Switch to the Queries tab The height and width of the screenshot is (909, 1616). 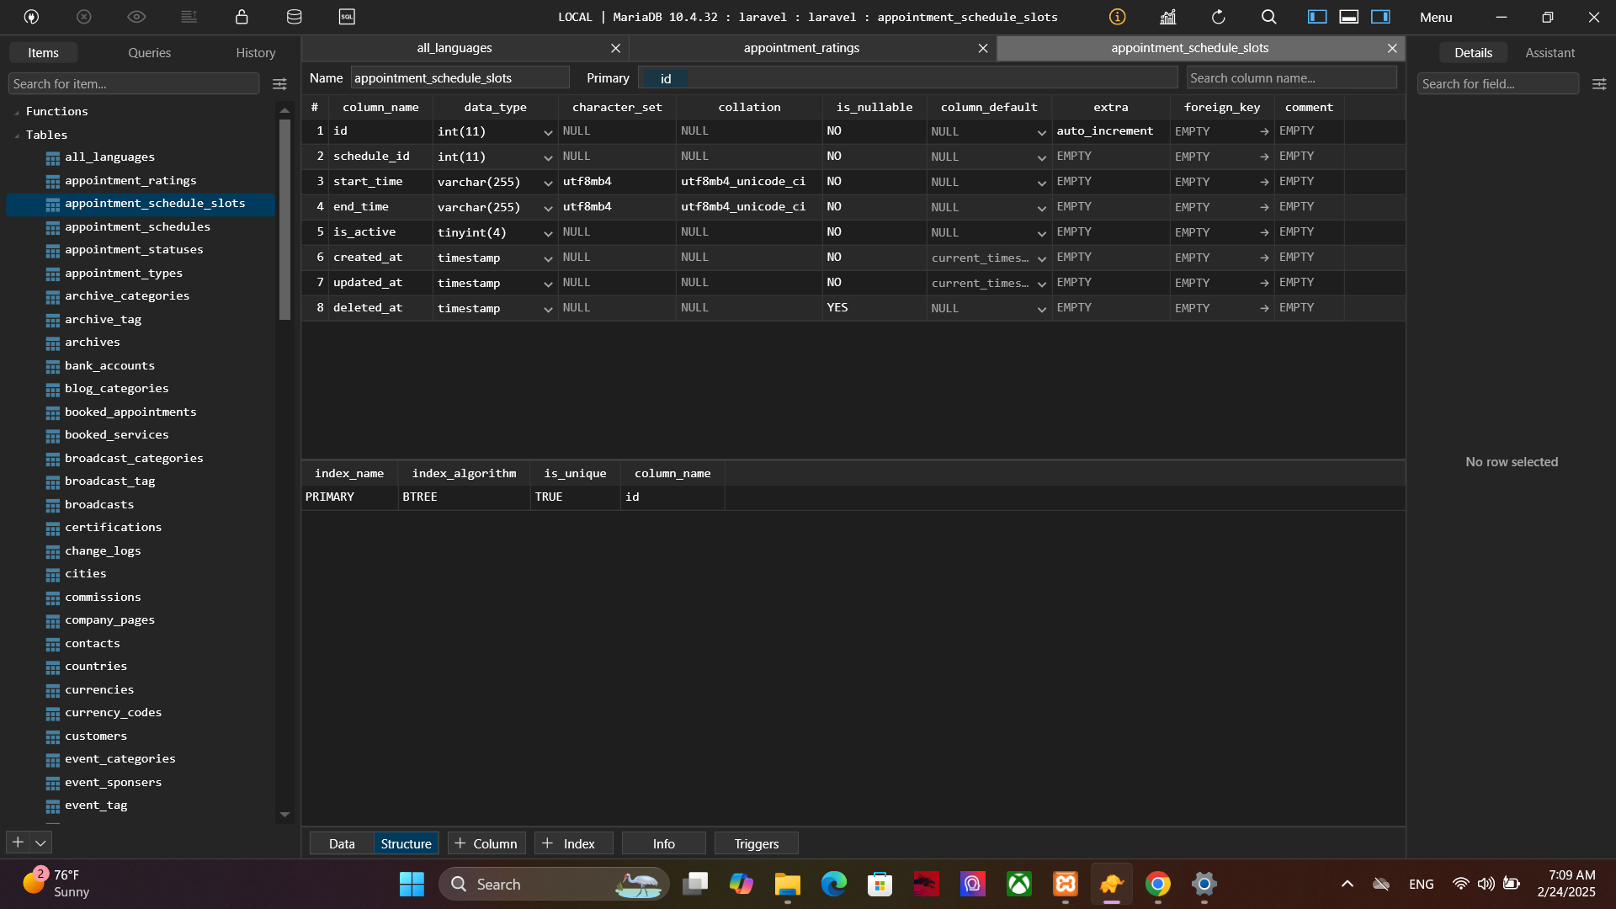[149, 52]
